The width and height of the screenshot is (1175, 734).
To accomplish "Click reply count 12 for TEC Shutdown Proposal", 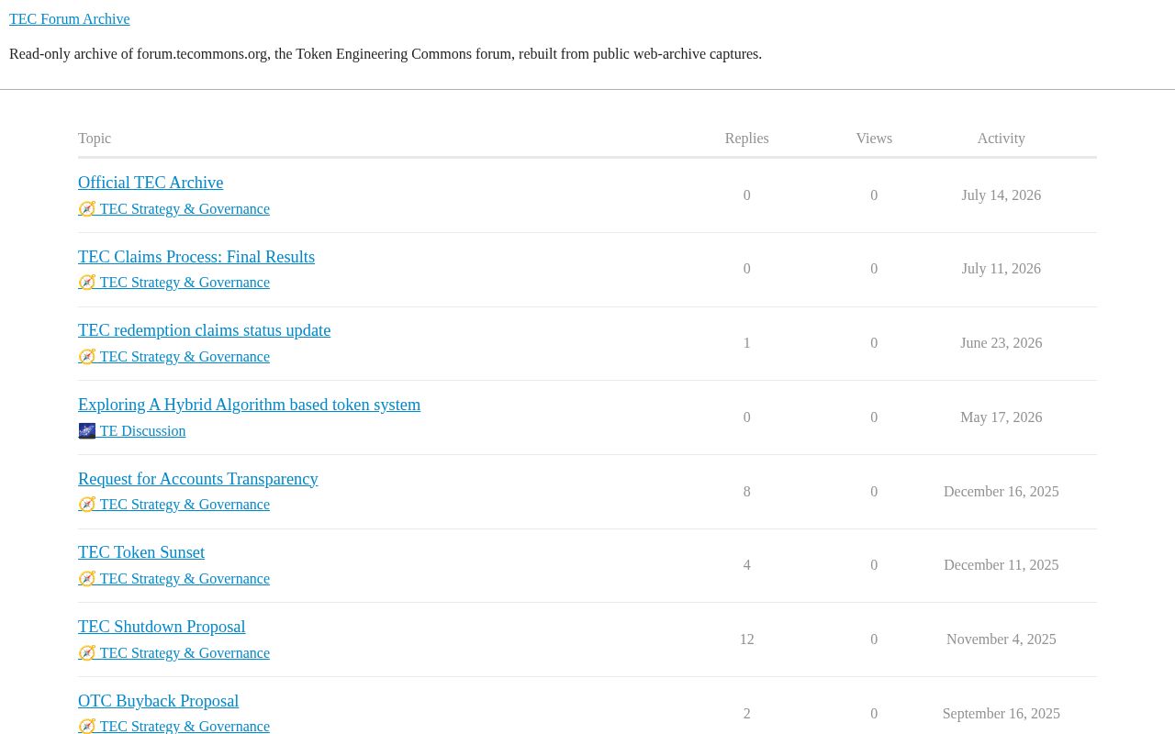I will (746, 639).
